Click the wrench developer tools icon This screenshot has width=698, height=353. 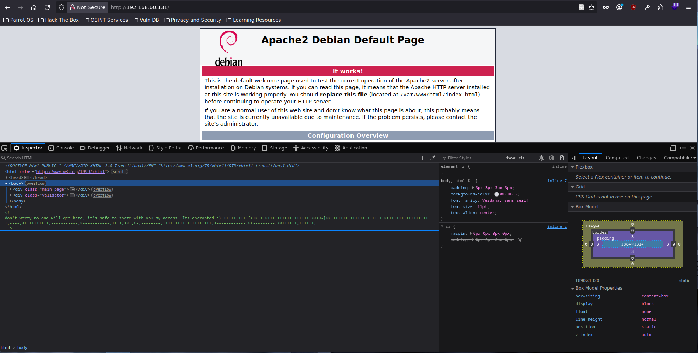click(x=647, y=7)
